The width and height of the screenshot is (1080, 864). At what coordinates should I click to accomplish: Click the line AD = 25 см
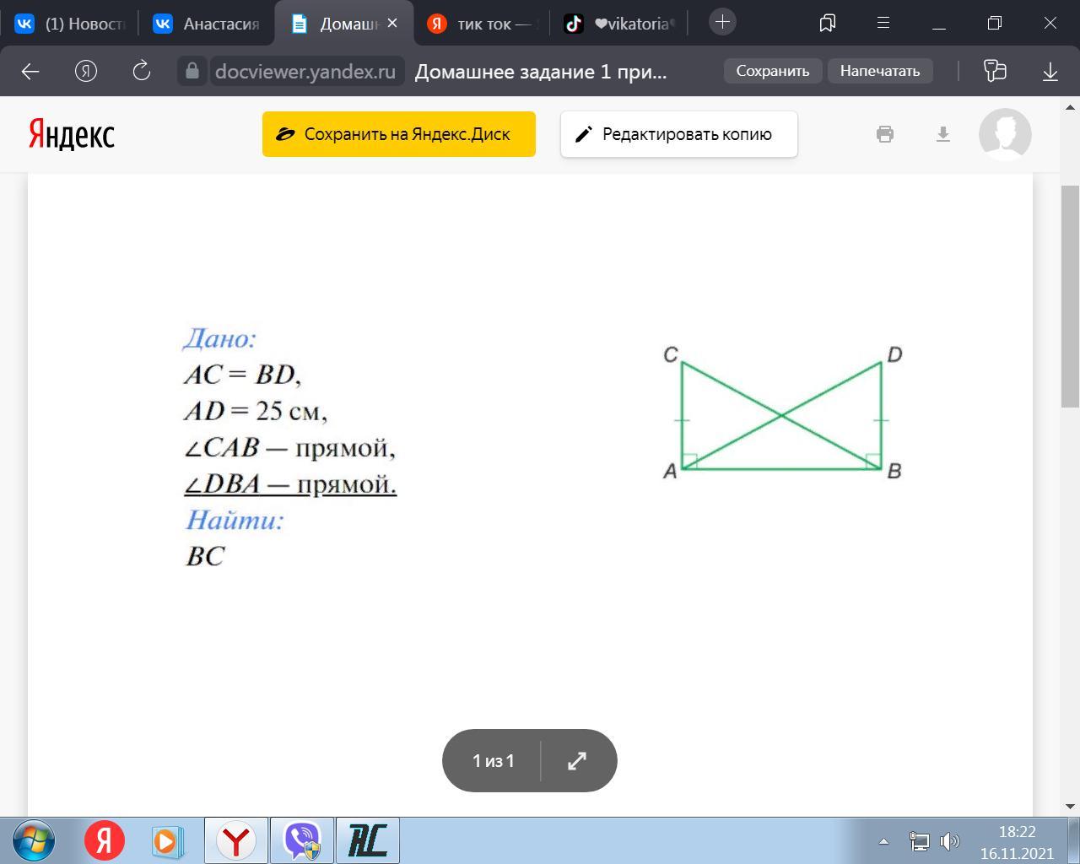coord(256,411)
